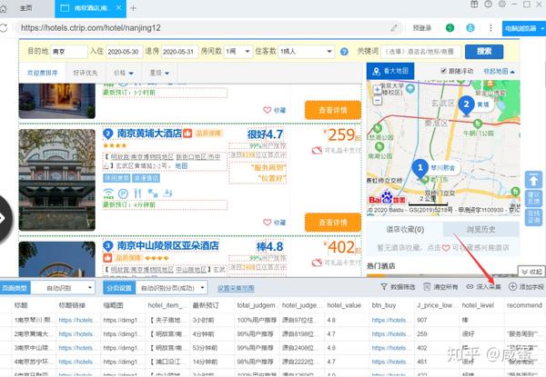Click 看大地图 button
Viewport: 546px width, 377px height.
(390, 71)
